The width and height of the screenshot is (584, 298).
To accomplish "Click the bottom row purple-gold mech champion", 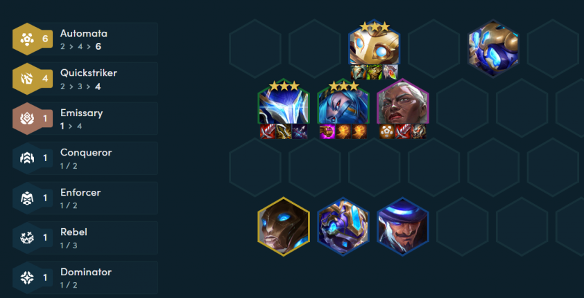I will click(343, 226).
